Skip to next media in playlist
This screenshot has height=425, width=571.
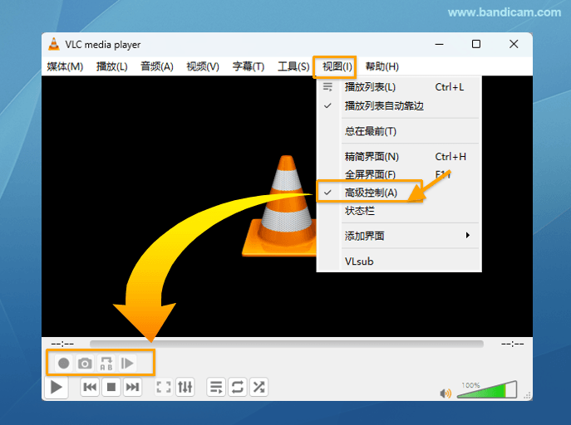(132, 387)
